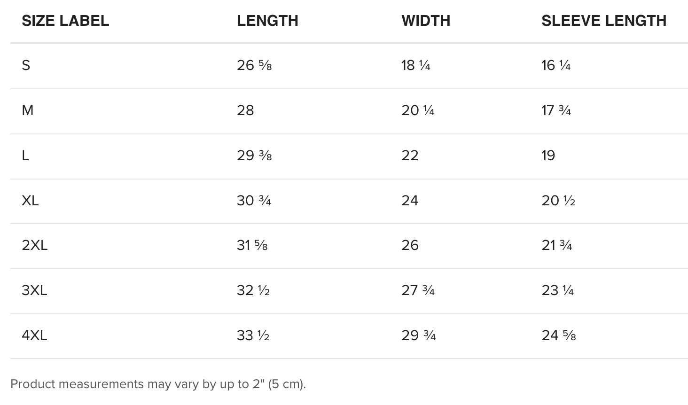Select the 3XL size row label
The height and width of the screenshot is (405, 688).
[x=34, y=290]
